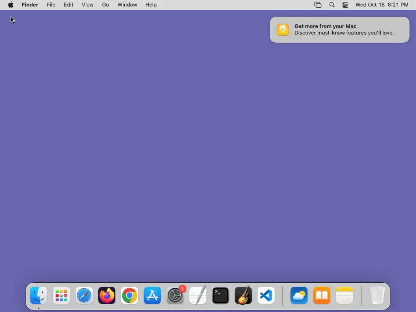Open the Apple menu
416x312 pixels.
(x=11, y=5)
